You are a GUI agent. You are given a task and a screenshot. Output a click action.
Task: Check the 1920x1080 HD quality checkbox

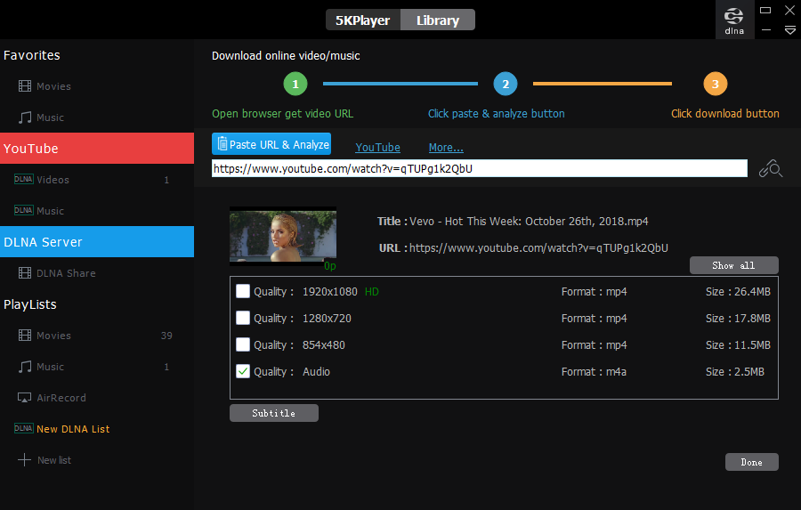click(243, 291)
